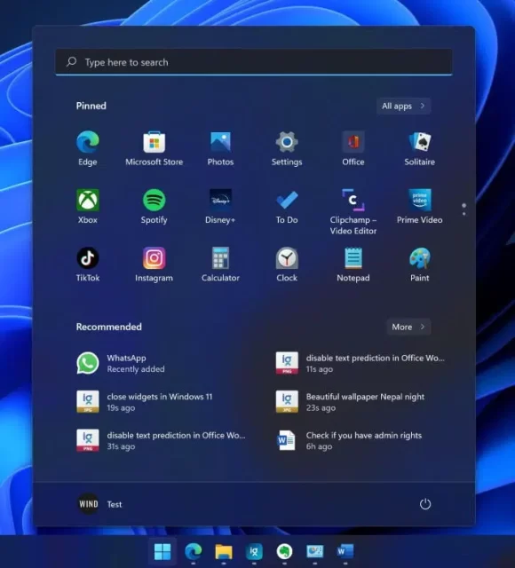
Task: Open the Test user account menu
Action: (x=100, y=504)
